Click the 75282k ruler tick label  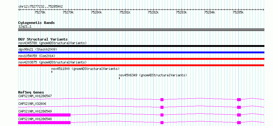click(153, 12)
